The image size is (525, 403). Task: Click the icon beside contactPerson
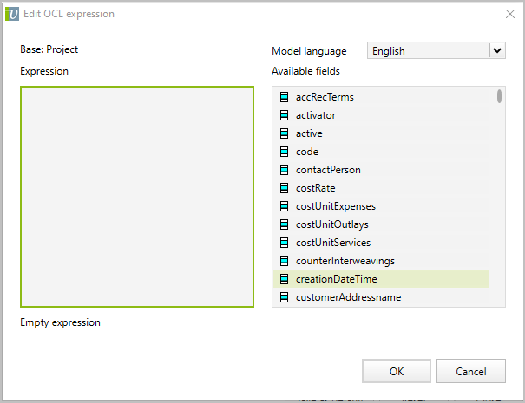point(284,170)
